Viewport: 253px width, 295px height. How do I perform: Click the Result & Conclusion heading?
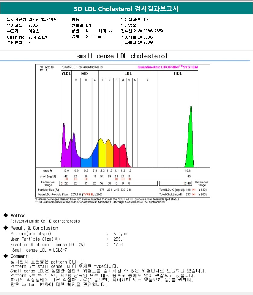pos(34,228)
